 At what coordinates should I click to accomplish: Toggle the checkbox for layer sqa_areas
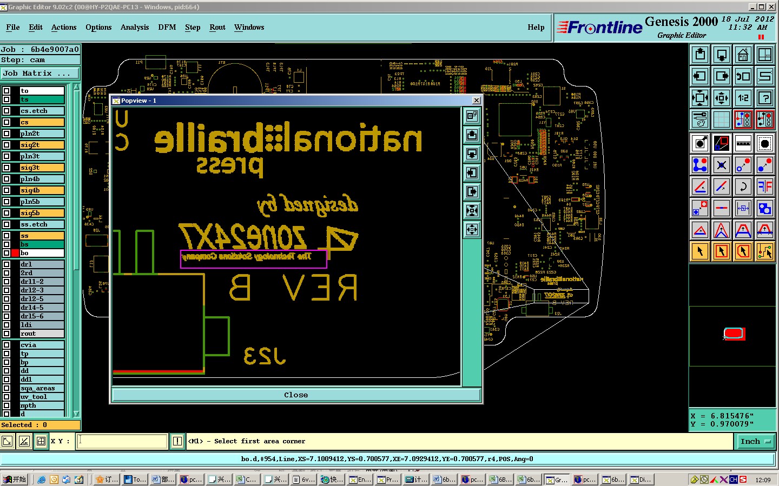click(6, 388)
